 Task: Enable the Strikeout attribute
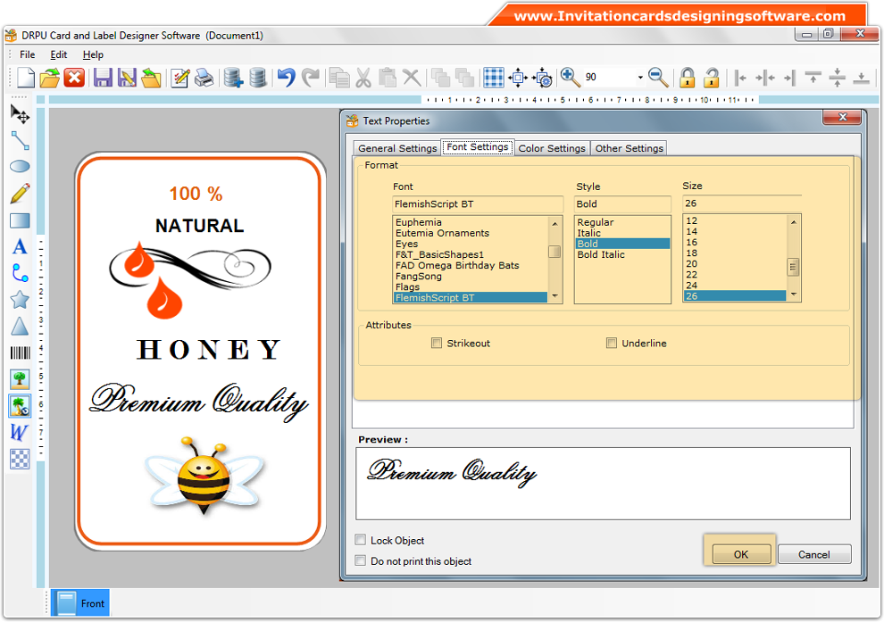[437, 343]
